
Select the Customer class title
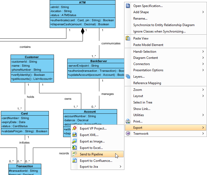[x=32, y=57]
